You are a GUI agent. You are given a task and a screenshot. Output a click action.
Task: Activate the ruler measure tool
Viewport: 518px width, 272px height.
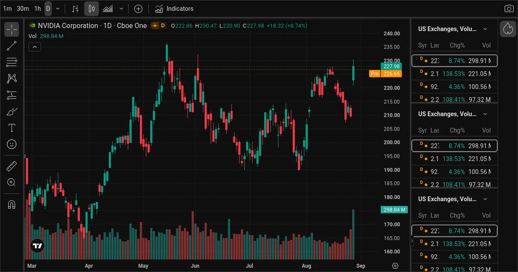12,166
